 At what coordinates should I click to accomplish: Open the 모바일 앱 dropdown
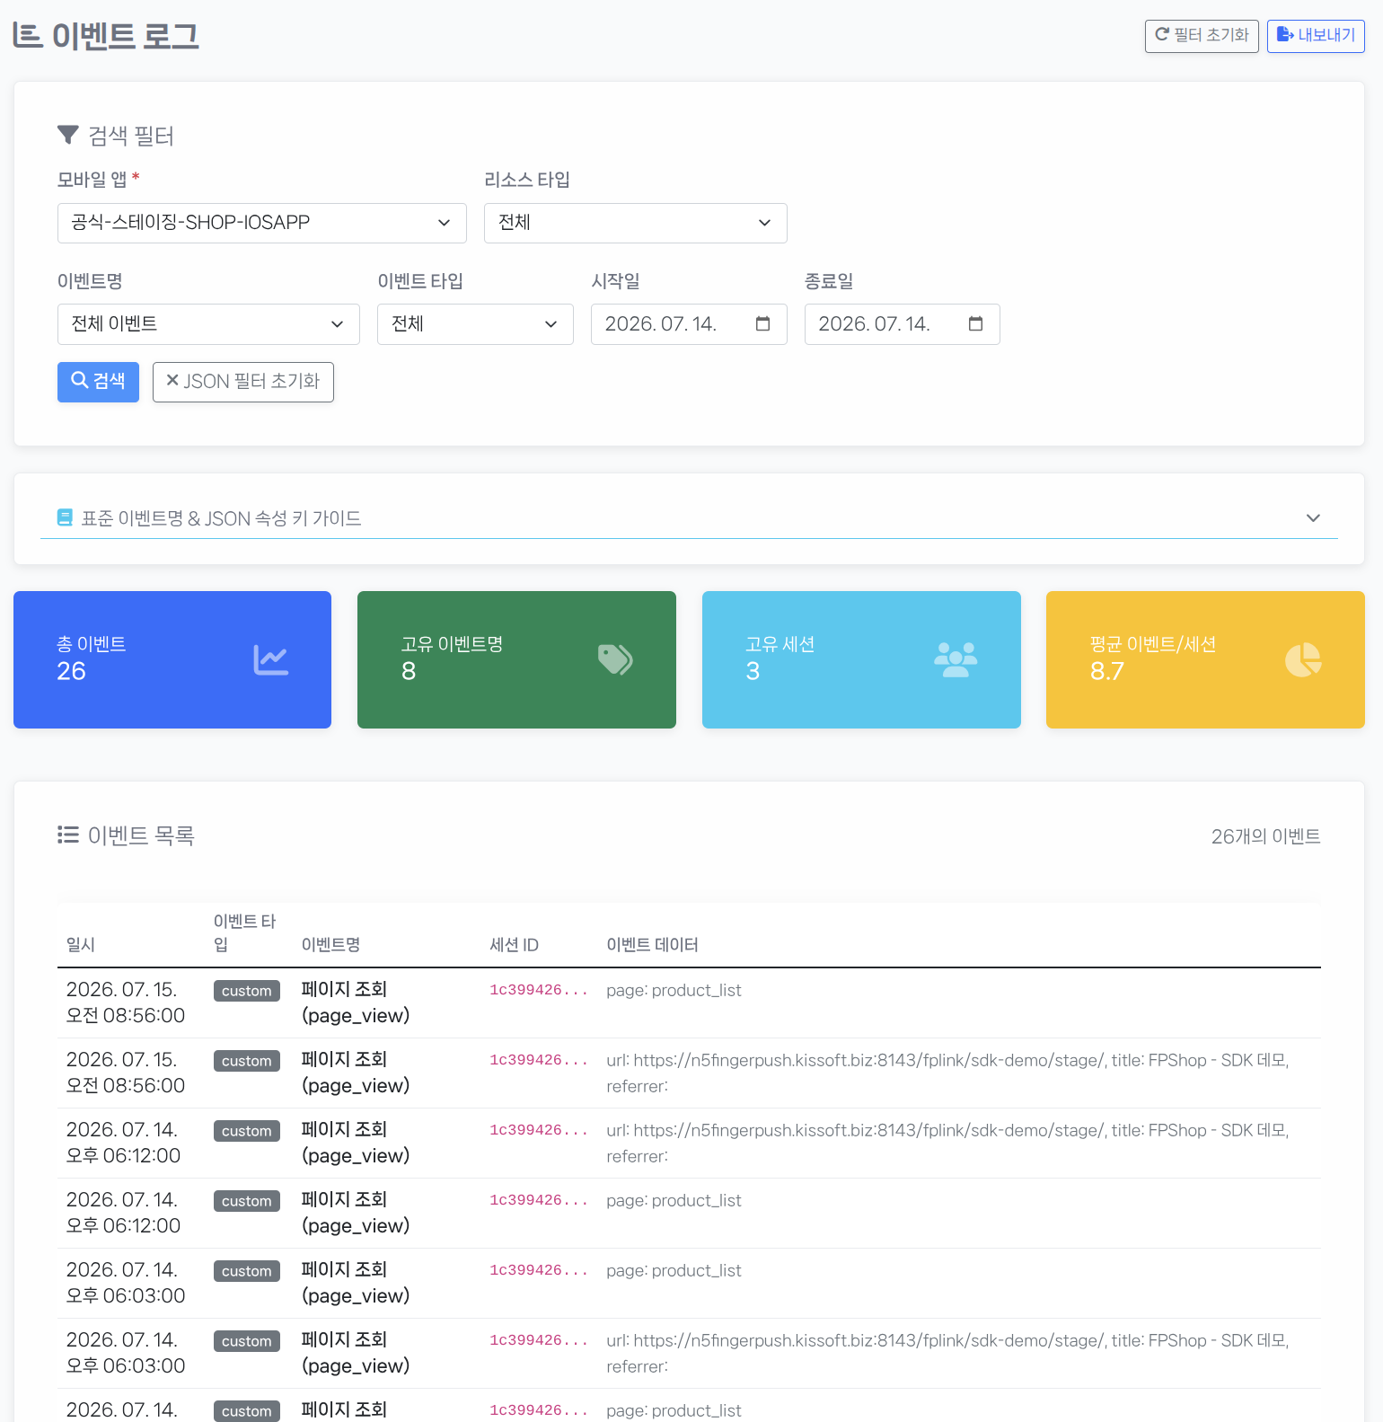(x=262, y=223)
